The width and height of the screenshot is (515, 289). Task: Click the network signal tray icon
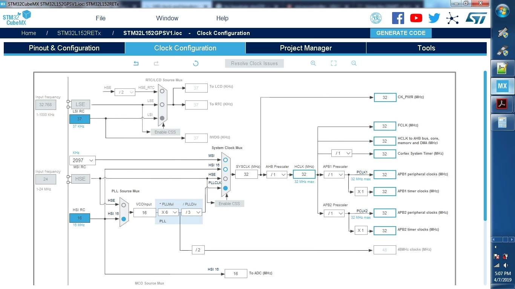(x=497, y=265)
